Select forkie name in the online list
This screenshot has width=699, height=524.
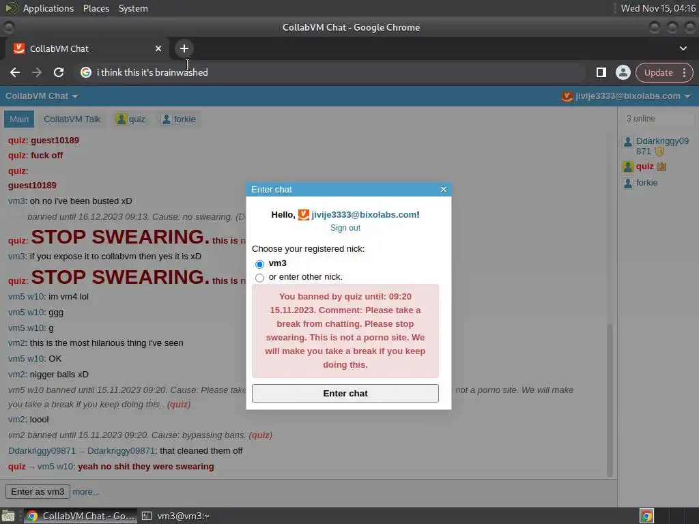click(x=647, y=183)
